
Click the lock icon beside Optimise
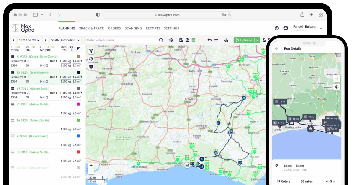264,40
